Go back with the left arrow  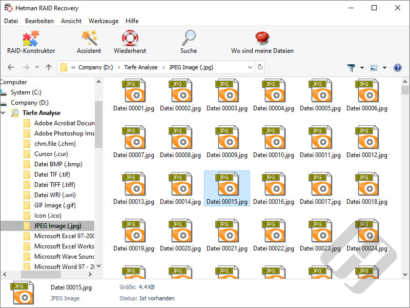[x=11, y=67]
